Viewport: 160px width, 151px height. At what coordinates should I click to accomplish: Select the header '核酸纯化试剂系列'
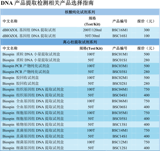tap(80, 12)
